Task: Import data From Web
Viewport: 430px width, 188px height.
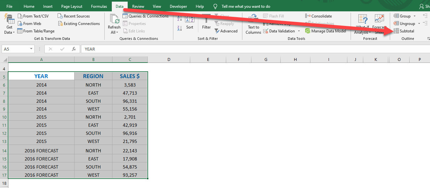Action: 29,23
